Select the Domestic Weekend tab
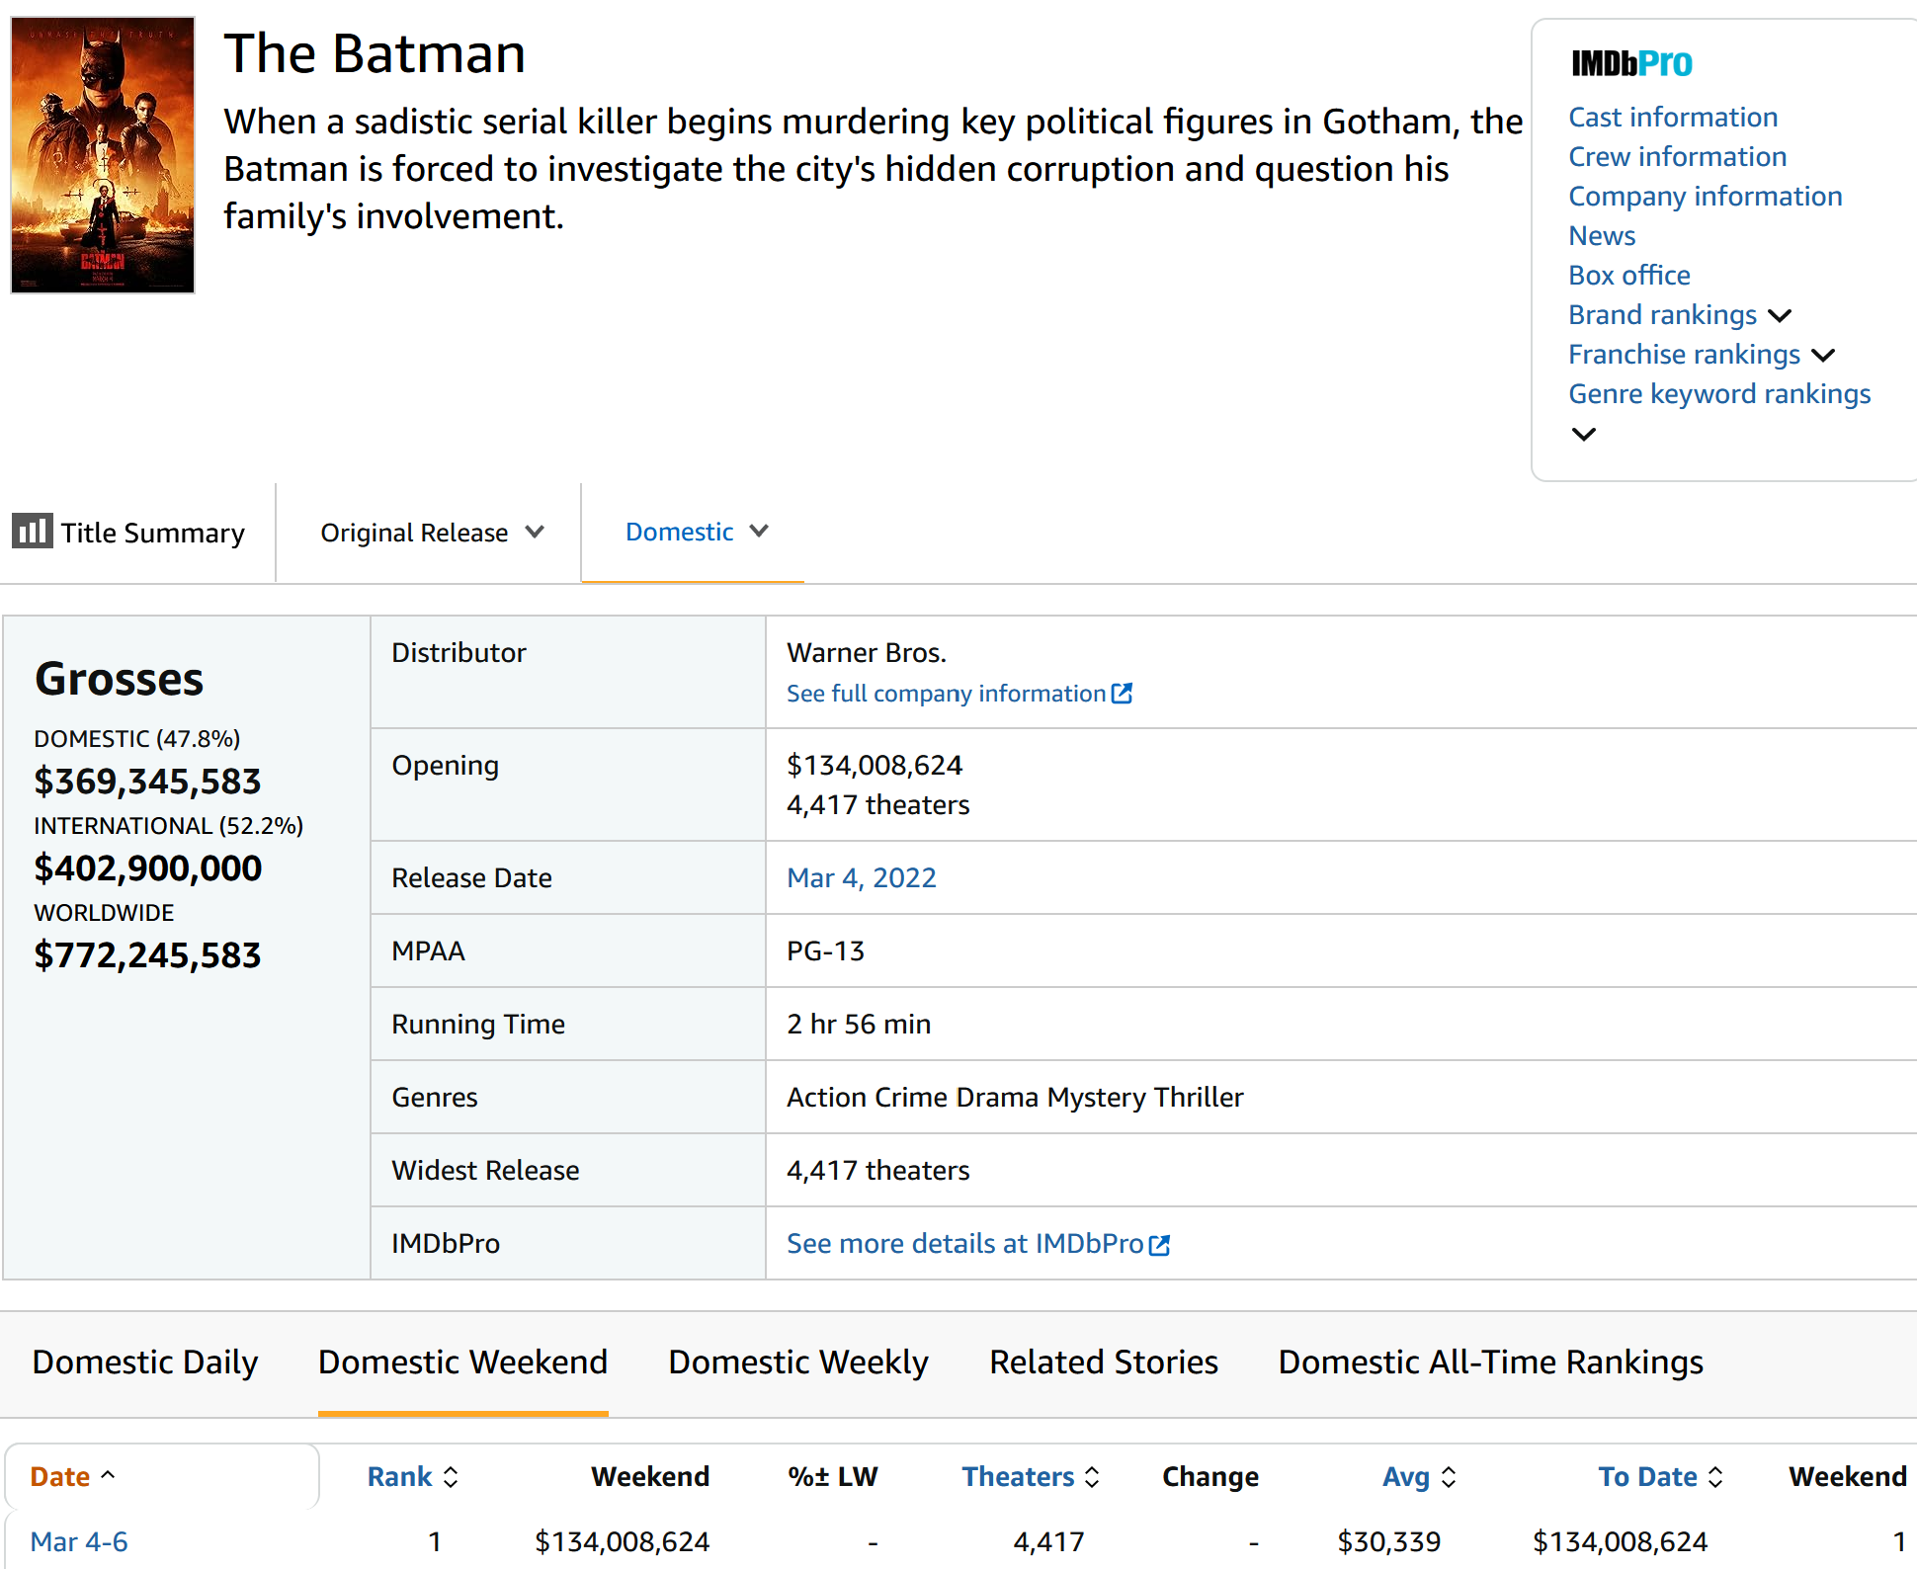The height and width of the screenshot is (1569, 1917). point(462,1363)
